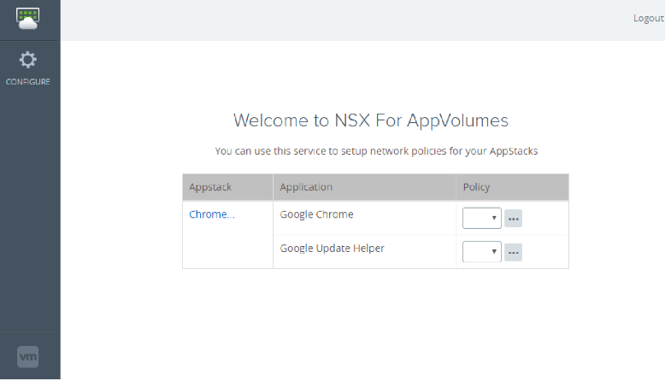The width and height of the screenshot is (665, 381).
Task: Click the ellipsis button for Google Update Helper
Action: point(513,253)
